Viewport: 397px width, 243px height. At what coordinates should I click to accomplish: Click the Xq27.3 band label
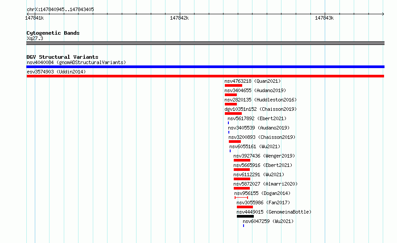point(35,38)
